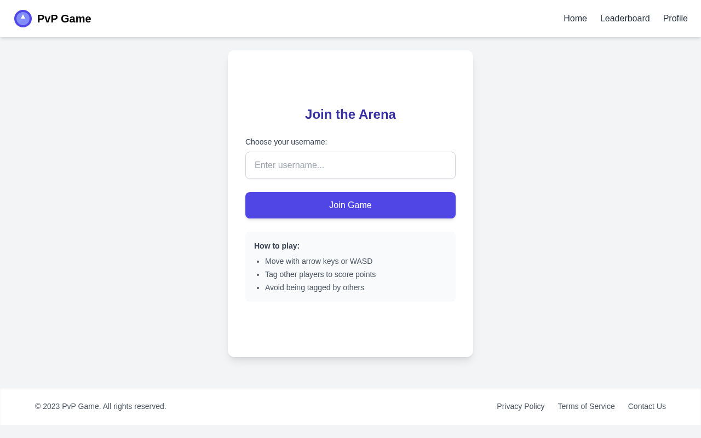Select the movement instructions bullet point
Screen dimensions: 701x438
319,261
